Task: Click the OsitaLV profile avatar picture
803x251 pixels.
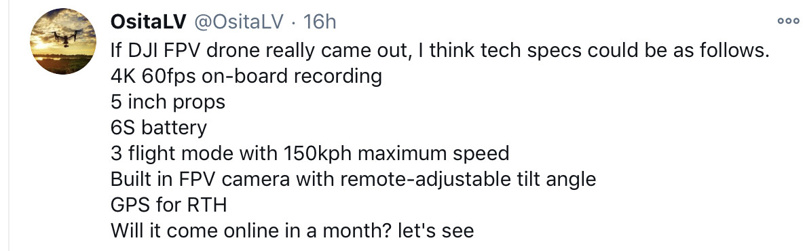Action: (63, 41)
